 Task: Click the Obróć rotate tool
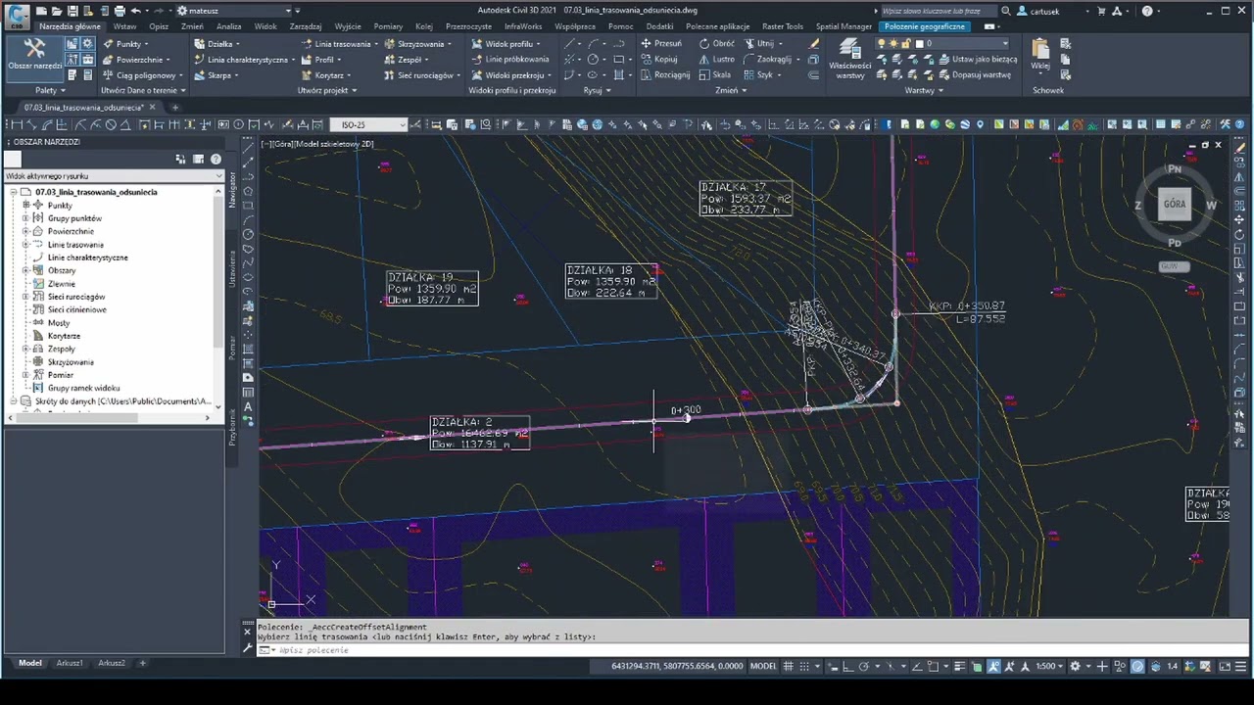pyautogui.click(x=716, y=44)
